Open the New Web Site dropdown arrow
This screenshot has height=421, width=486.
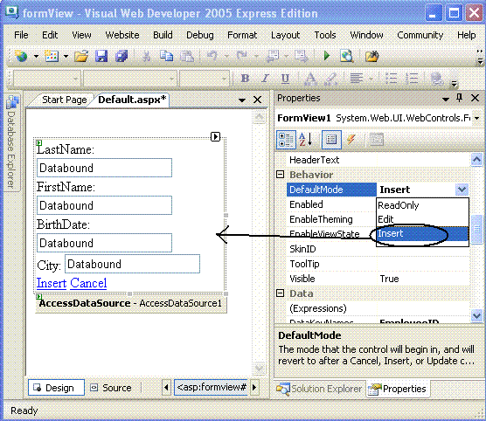click(x=36, y=57)
